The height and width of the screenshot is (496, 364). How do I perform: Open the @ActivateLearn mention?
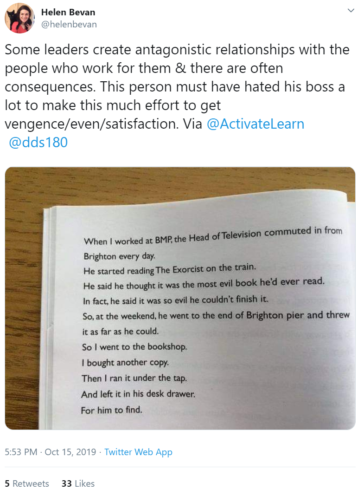click(x=255, y=124)
